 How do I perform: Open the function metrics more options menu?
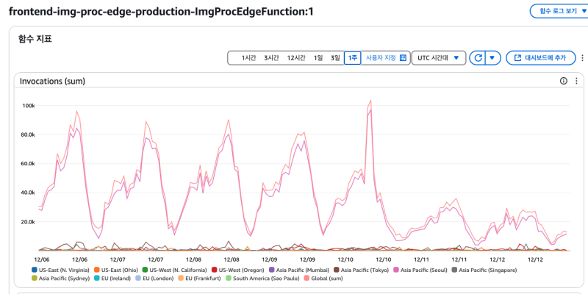(582, 57)
